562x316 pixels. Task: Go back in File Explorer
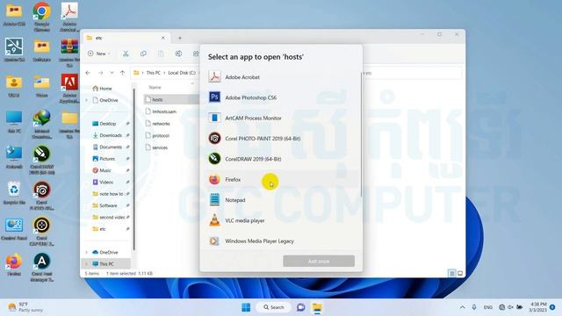coord(88,73)
